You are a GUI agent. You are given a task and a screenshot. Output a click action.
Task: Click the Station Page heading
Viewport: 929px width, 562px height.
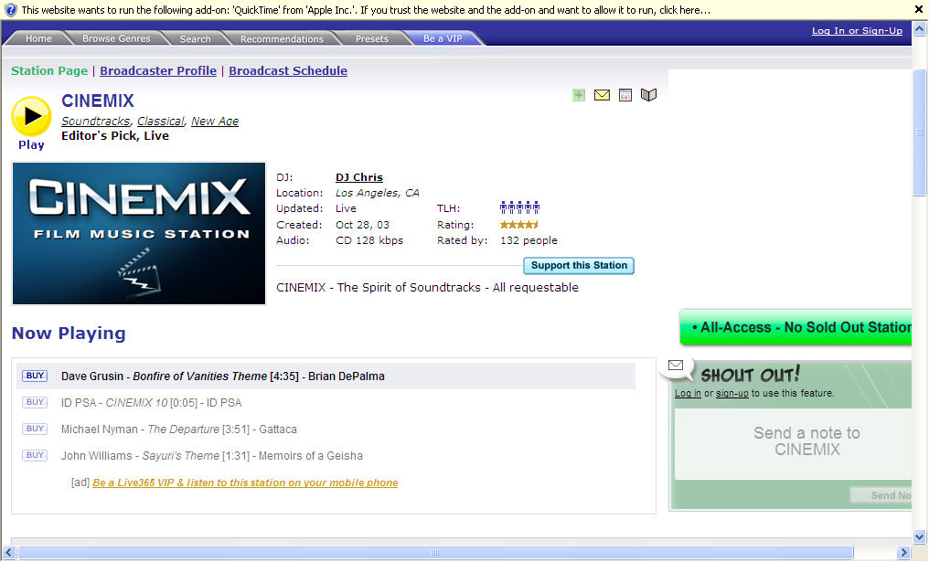pyautogui.click(x=49, y=70)
